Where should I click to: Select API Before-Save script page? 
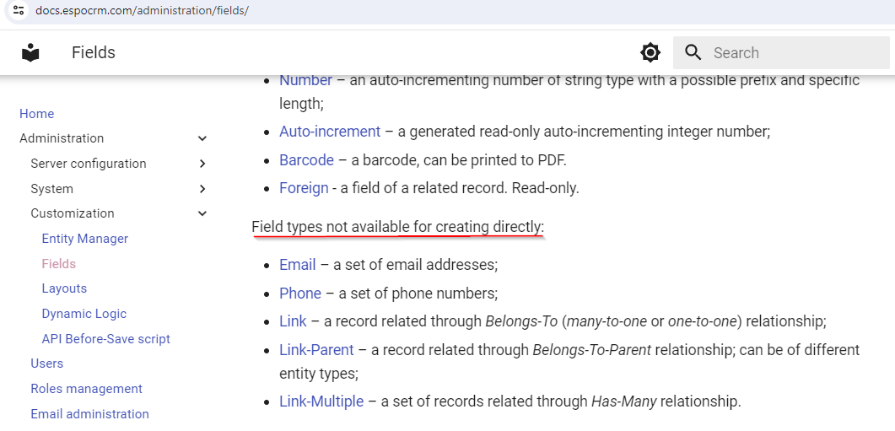105,339
